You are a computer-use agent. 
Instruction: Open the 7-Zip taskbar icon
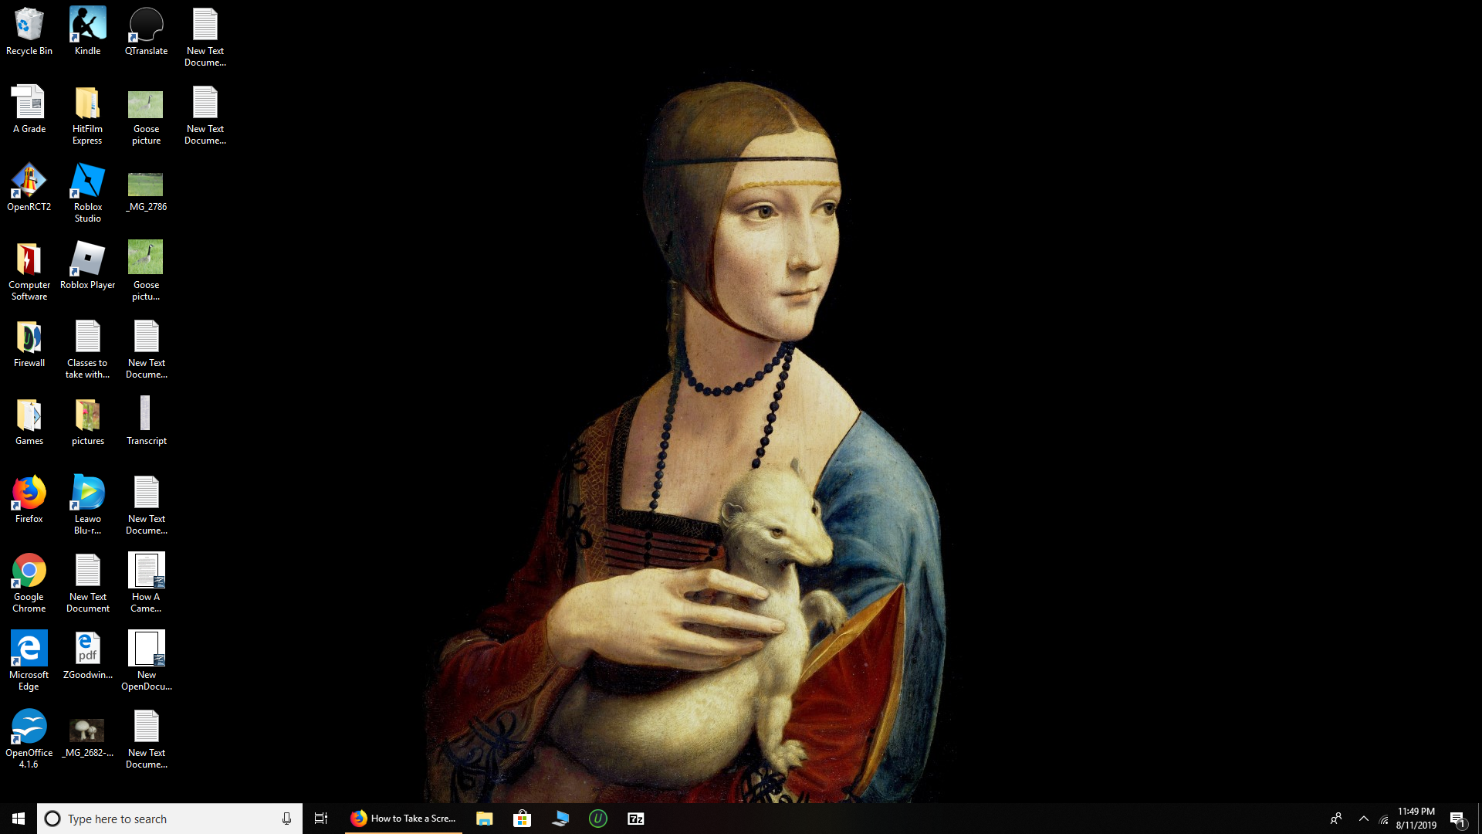tap(636, 819)
